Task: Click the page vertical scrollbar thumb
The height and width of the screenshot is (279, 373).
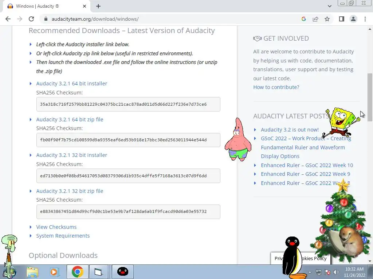Action: coord(370,97)
